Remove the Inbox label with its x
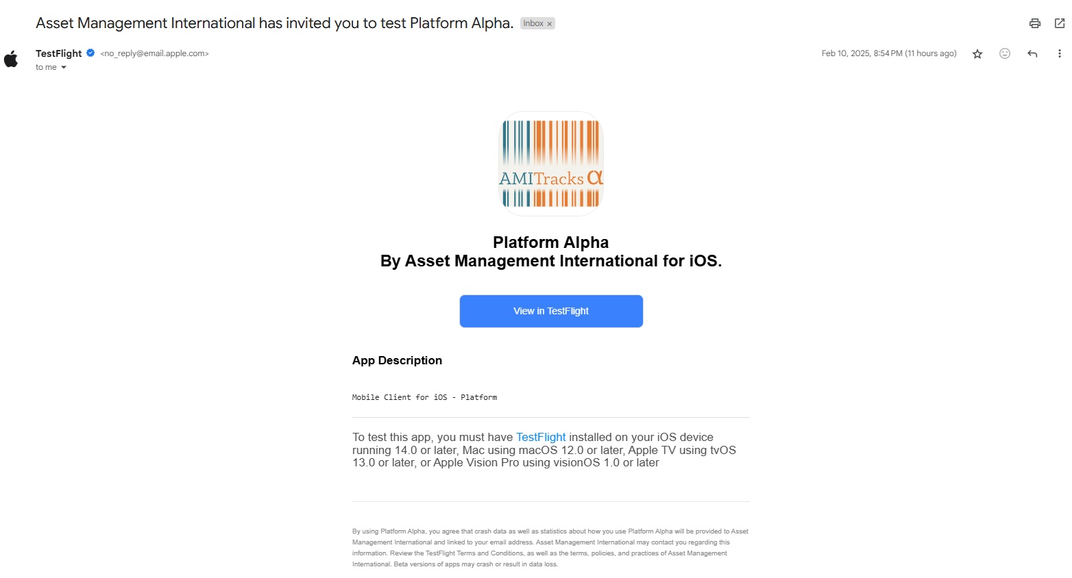 (549, 24)
